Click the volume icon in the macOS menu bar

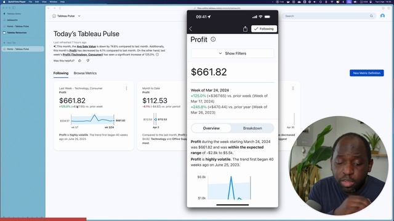[315, 2]
